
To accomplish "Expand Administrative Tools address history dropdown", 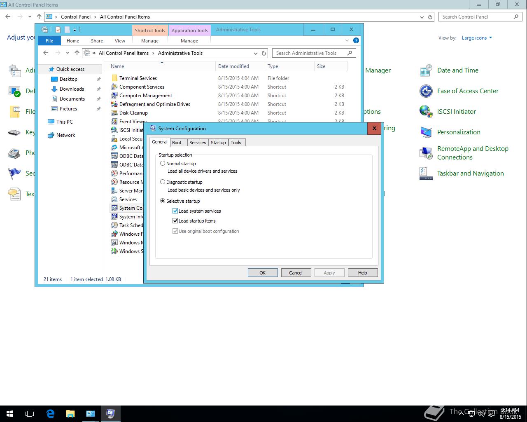I will pyautogui.click(x=255, y=53).
